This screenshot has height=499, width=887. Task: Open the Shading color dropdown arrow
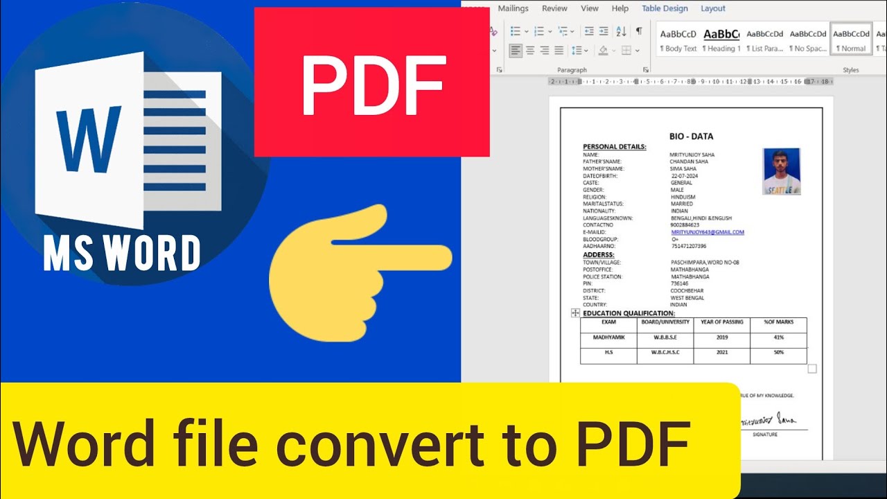click(x=613, y=50)
